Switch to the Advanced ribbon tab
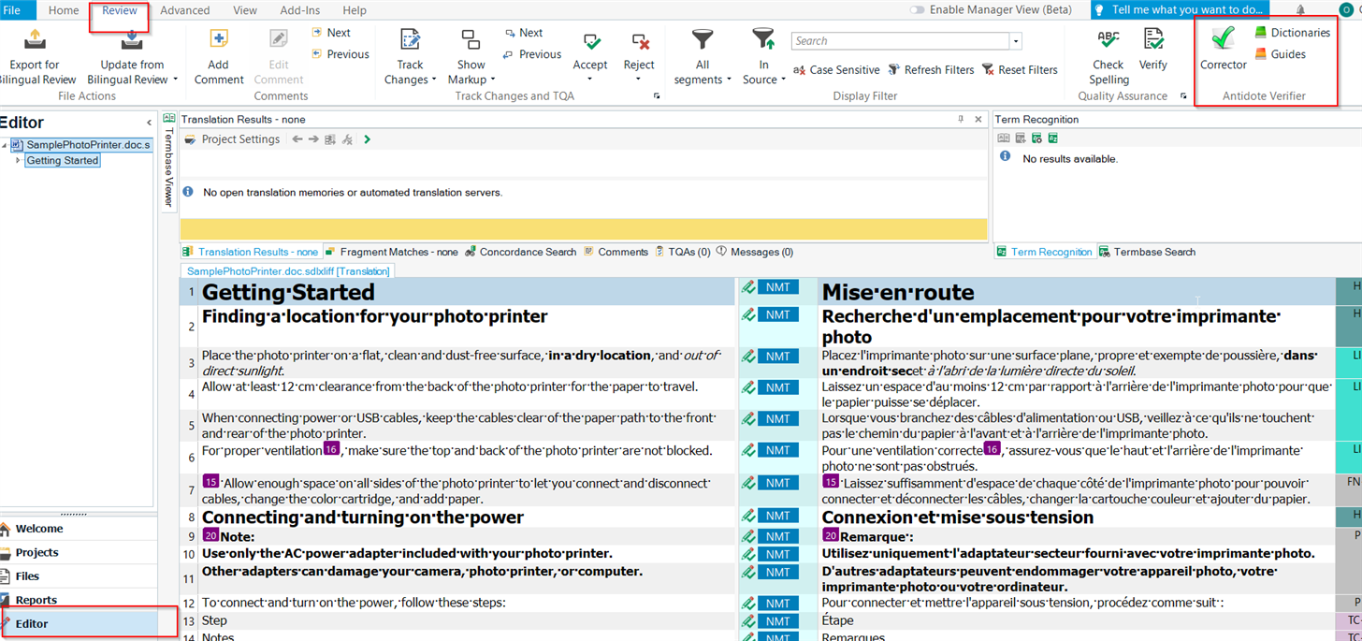The height and width of the screenshot is (641, 1362). point(185,10)
